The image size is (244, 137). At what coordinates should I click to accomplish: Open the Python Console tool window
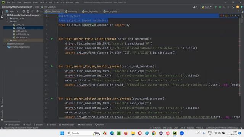85,124
